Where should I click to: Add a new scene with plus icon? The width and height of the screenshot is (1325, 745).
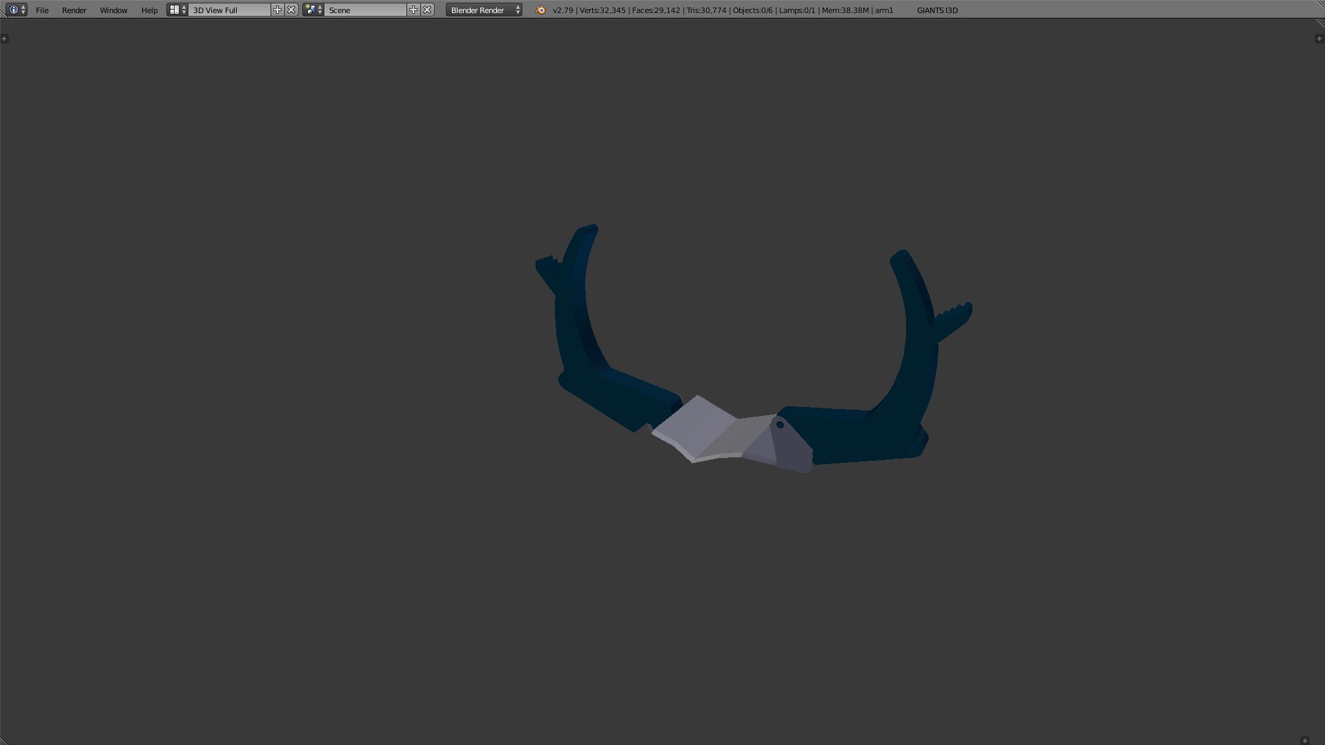pyautogui.click(x=413, y=10)
